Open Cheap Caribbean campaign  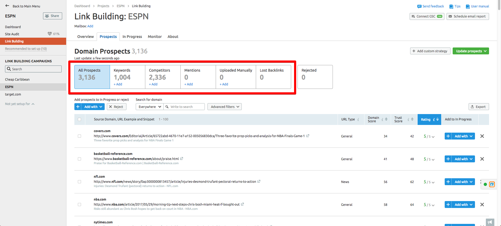17,79
